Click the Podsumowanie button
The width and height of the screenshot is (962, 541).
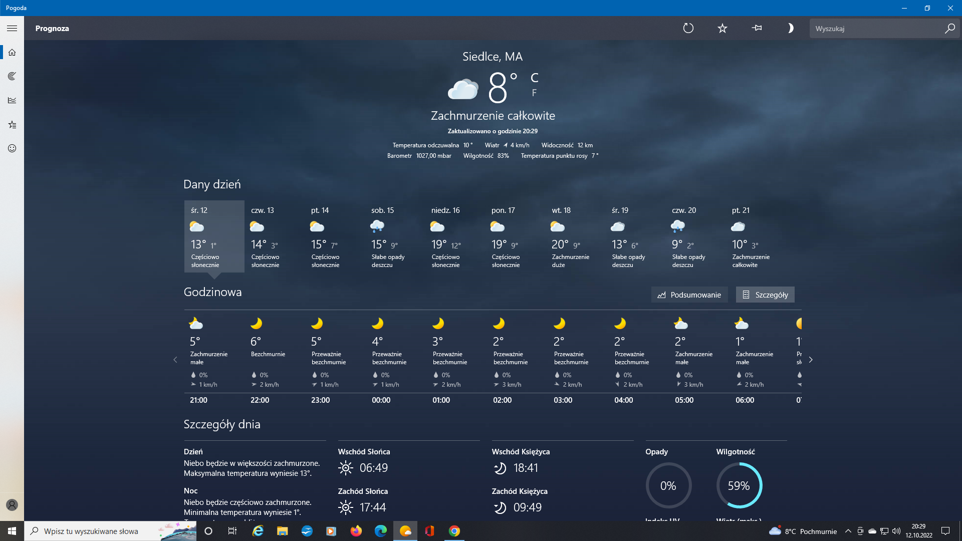click(689, 295)
